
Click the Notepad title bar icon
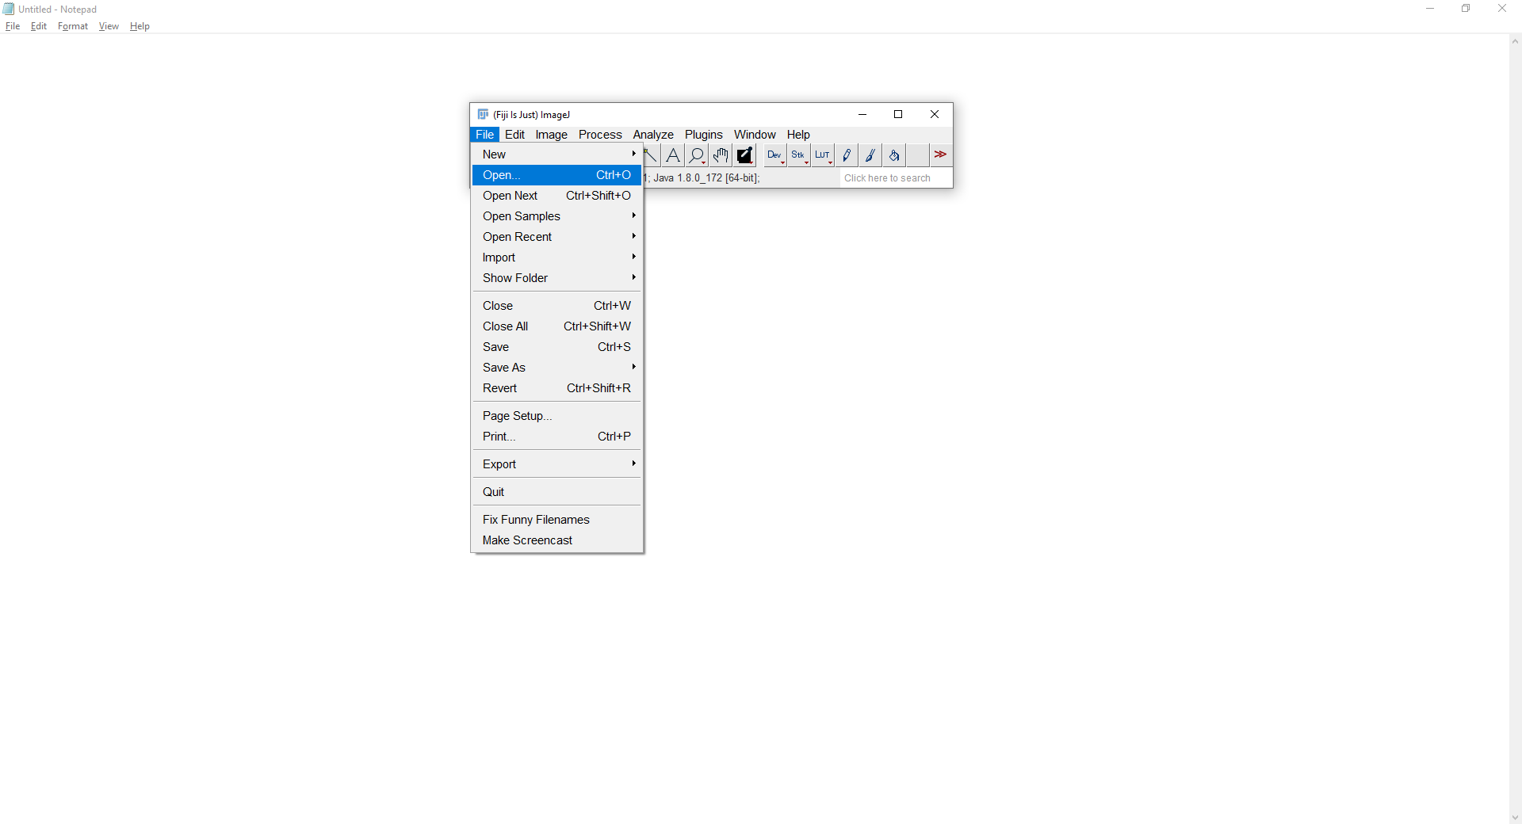point(9,9)
